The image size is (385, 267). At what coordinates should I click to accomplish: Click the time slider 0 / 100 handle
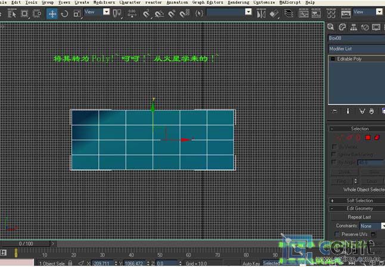(x=26, y=244)
